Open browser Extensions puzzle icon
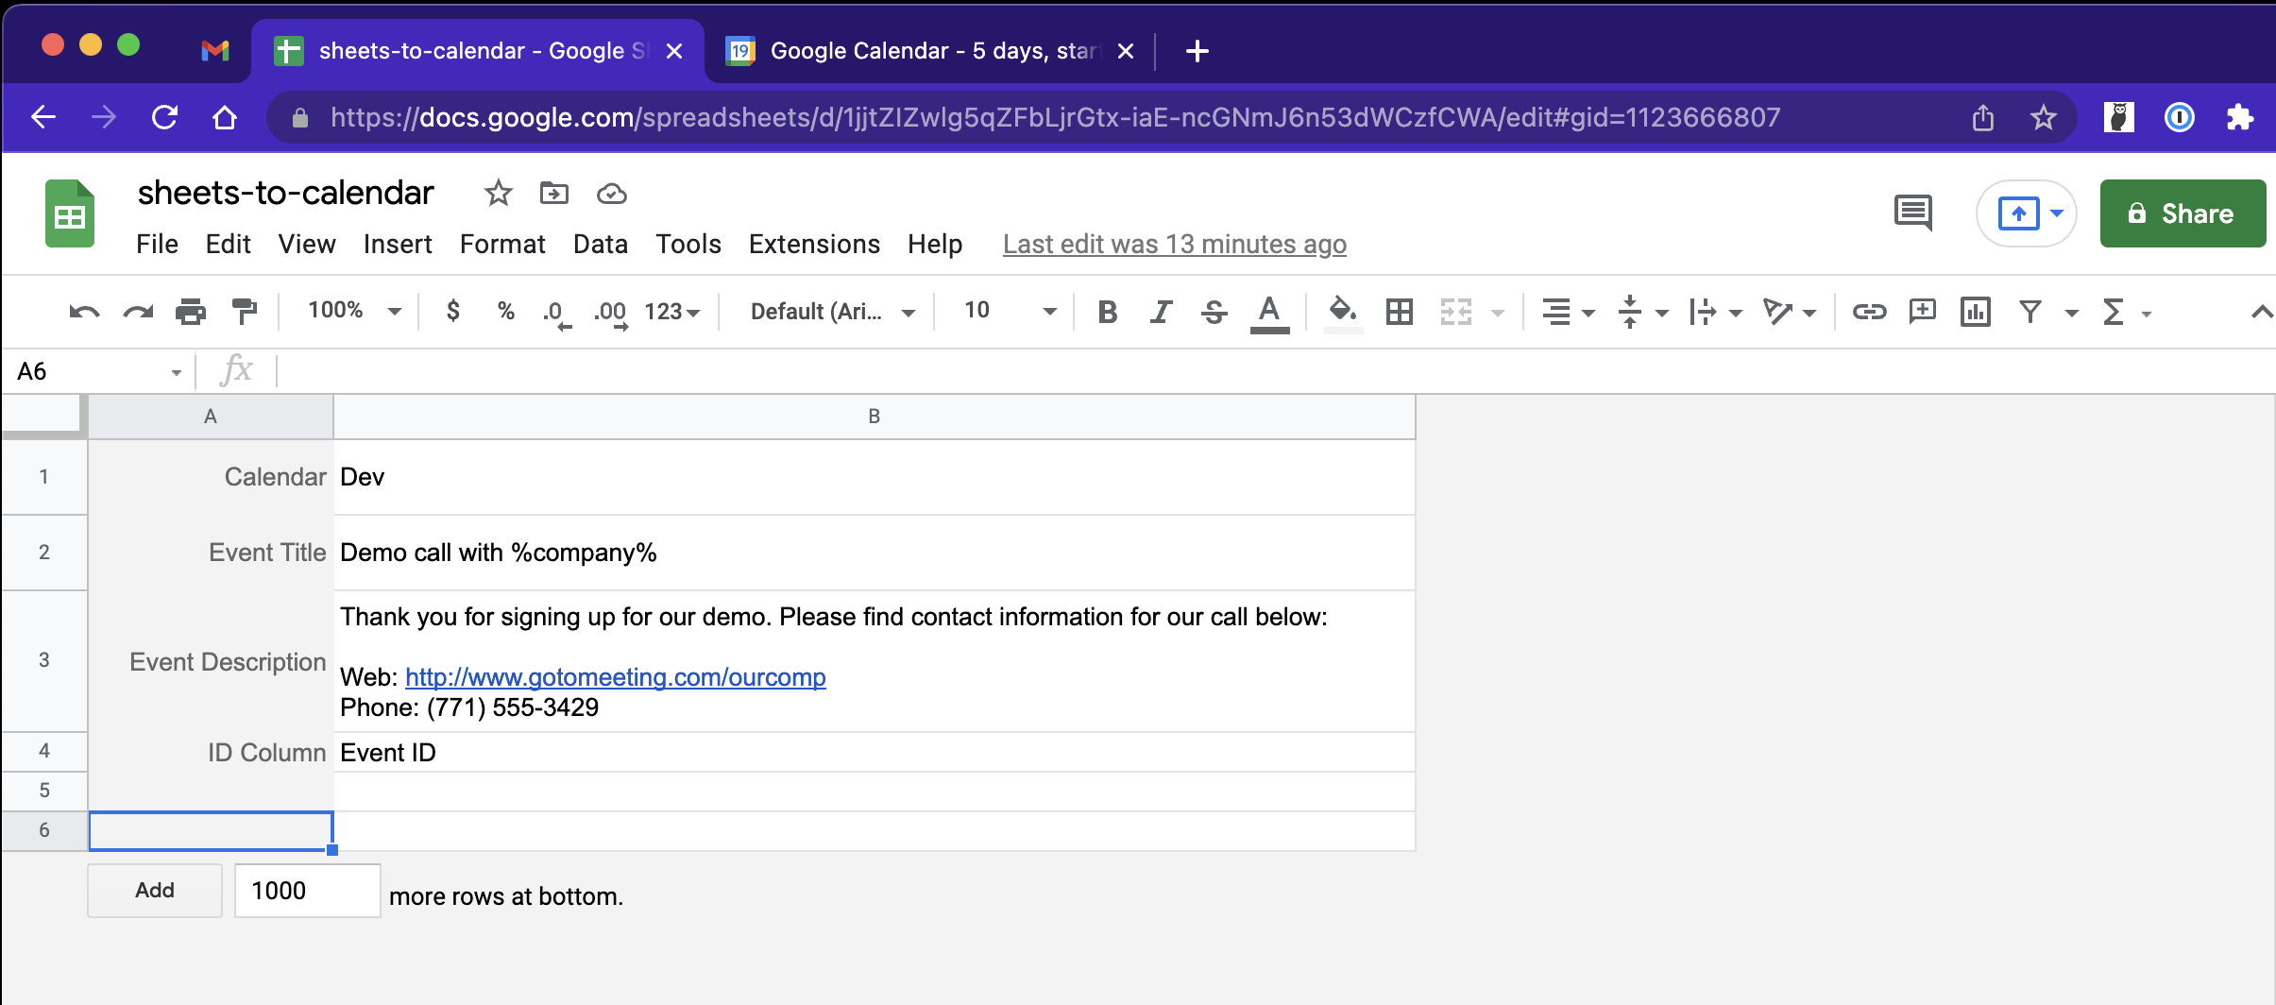The width and height of the screenshot is (2276, 1005). coord(2240,117)
